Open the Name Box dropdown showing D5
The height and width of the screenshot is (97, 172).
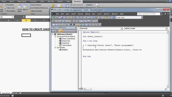(x=12, y=17)
